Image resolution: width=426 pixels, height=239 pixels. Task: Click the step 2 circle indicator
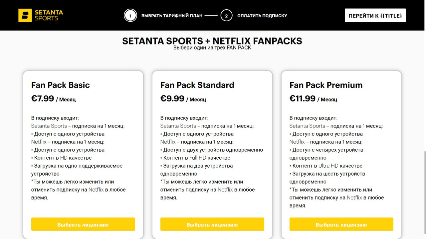click(226, 16)
